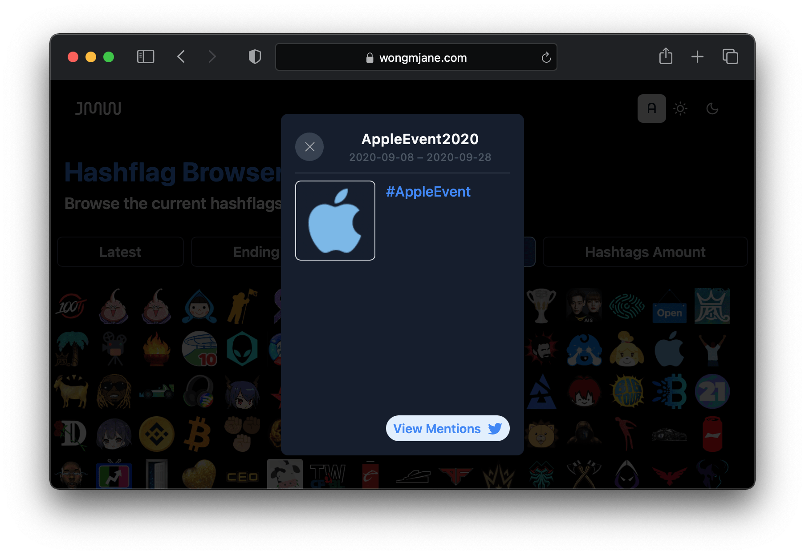Open the raised fists hashflag
Viewport: 805px width, 555px height.
(242, 434)
